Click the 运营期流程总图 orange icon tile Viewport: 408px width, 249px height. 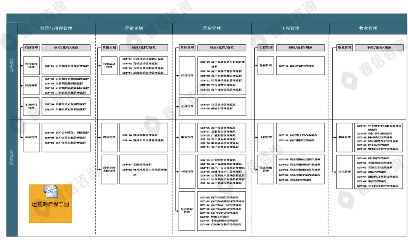(50, 203)
